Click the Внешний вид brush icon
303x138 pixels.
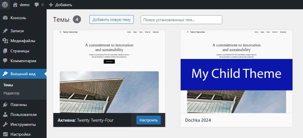point(5,74)
